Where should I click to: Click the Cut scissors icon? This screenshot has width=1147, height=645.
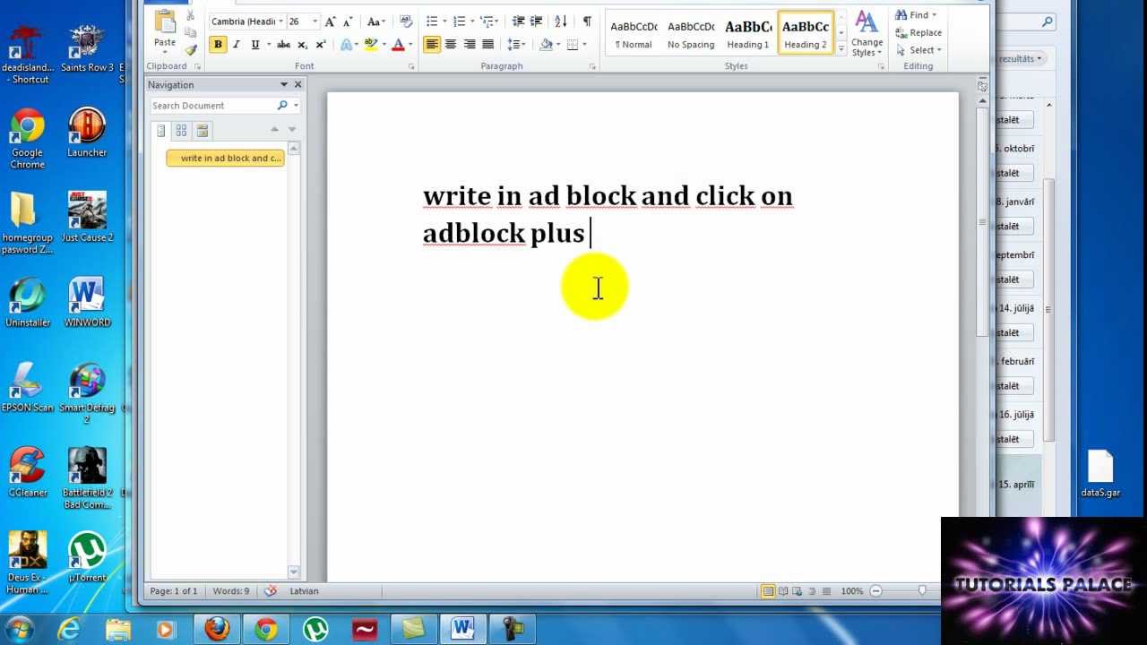(190, 17)
